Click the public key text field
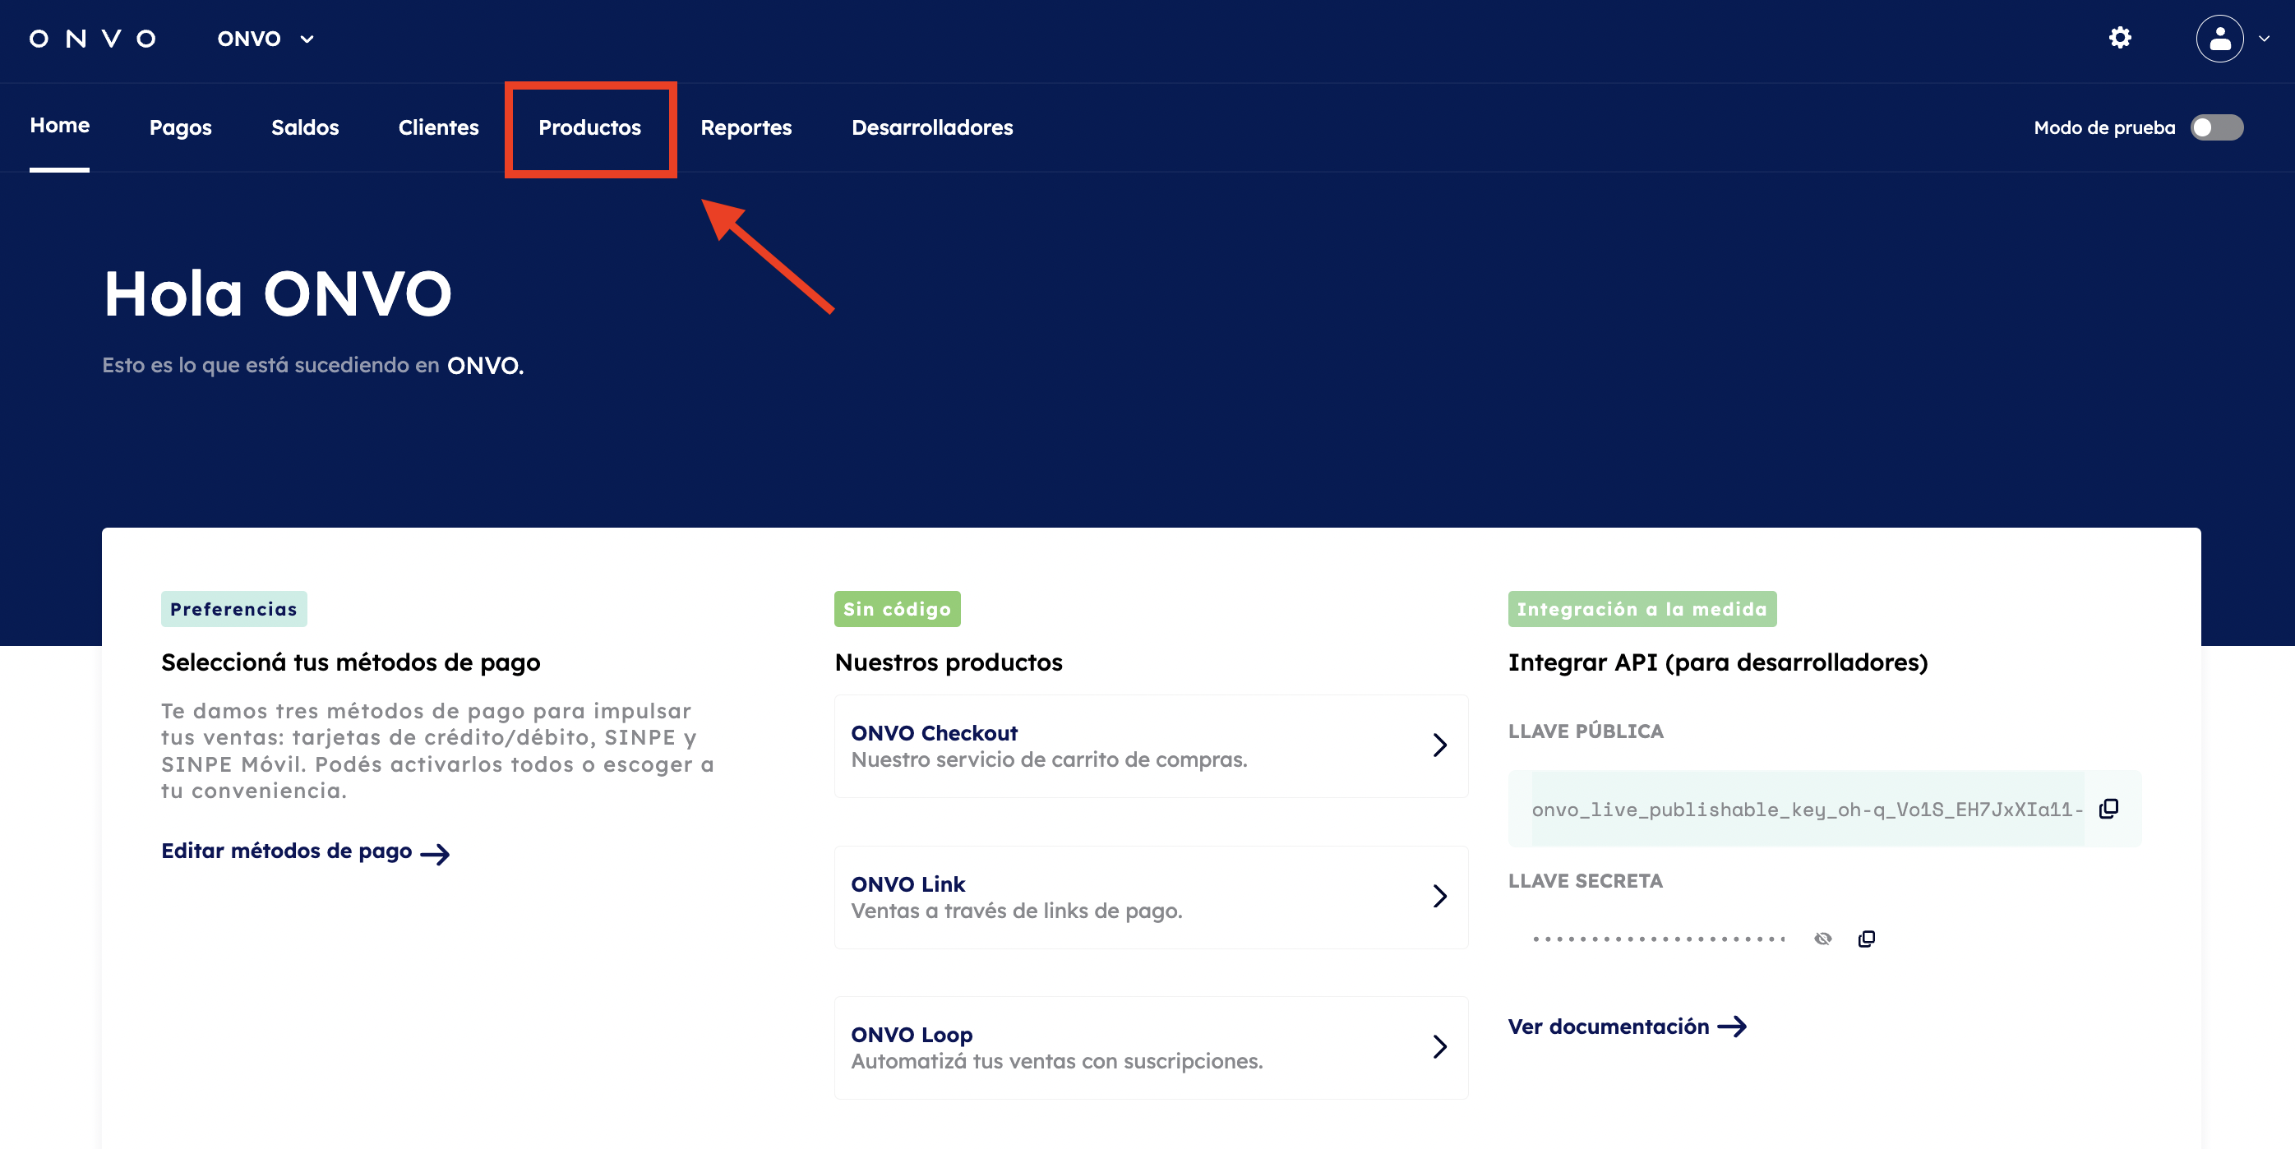This screenshot has height=1149, width=2295. click(1808, 809)
